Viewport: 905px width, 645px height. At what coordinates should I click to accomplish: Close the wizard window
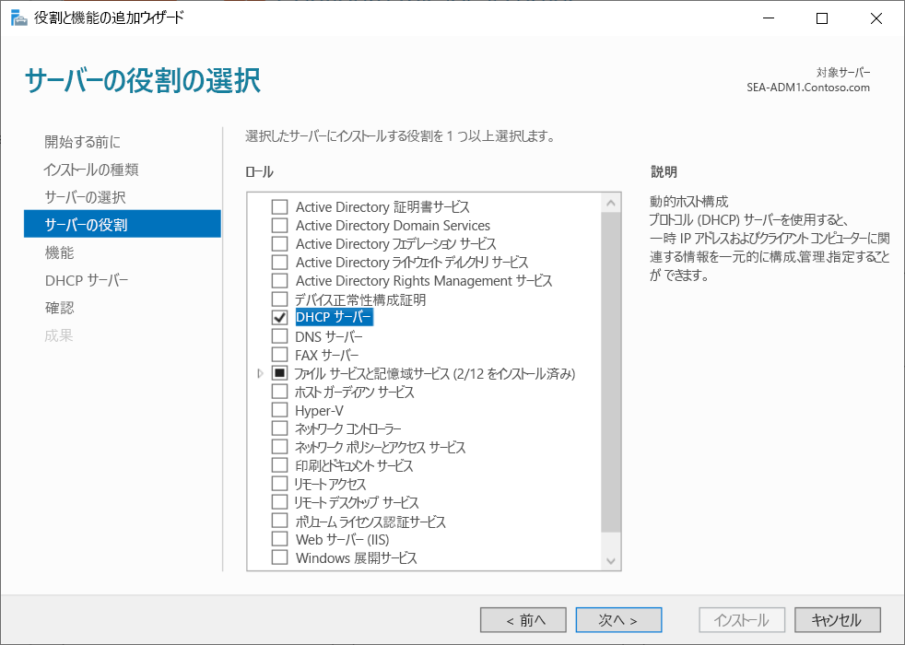click(x=876, y=18)
